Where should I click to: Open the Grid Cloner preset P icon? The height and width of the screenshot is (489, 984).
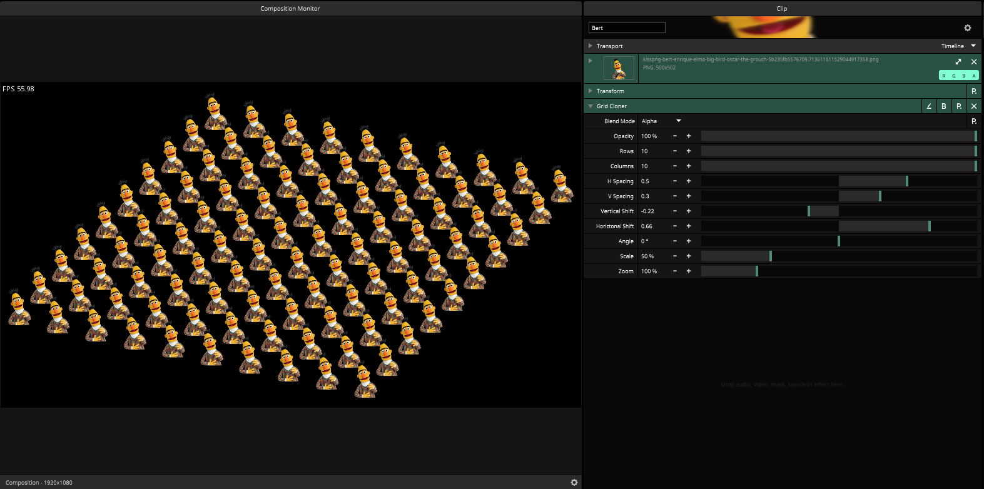coord(959,106)
